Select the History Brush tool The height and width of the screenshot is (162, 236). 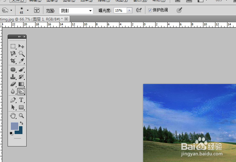(x=21, y=77)
